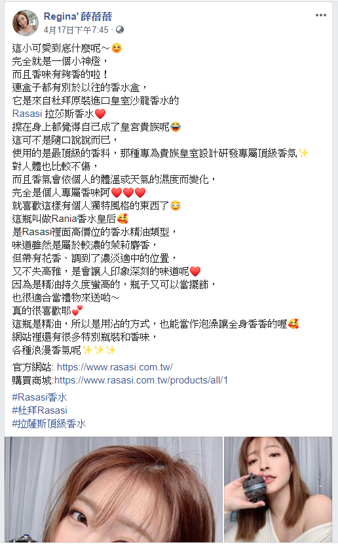Open the photo holding perfume bottle
Screen dimensions: 338x547
tap(278, 489)
